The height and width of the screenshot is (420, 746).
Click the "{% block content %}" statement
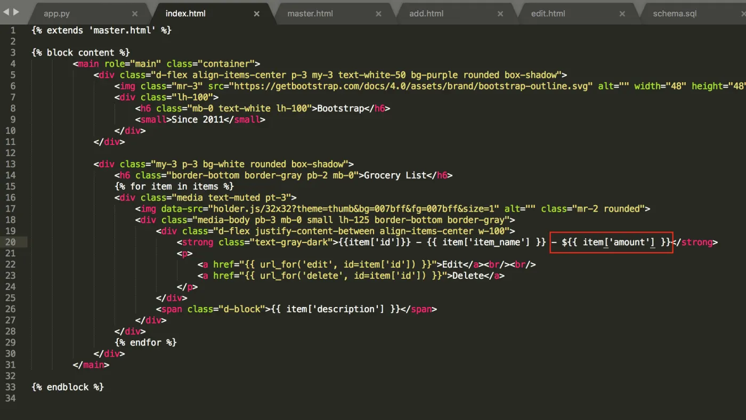coord(81,52)
